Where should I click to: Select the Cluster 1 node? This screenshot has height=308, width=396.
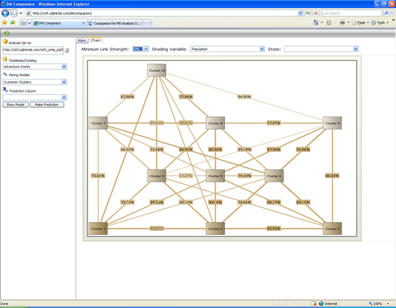pyautogui.click(x=98, y=228)
